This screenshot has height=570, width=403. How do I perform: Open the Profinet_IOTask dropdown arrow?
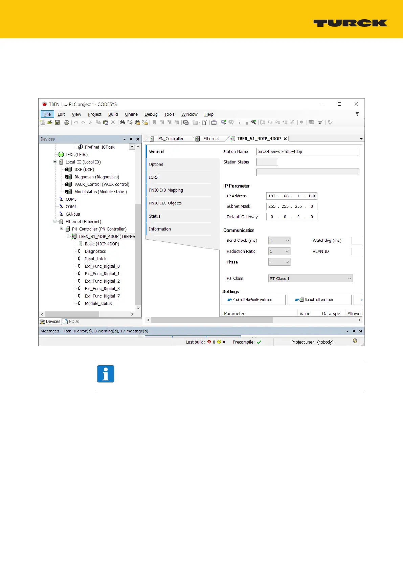tap(132, 147)
